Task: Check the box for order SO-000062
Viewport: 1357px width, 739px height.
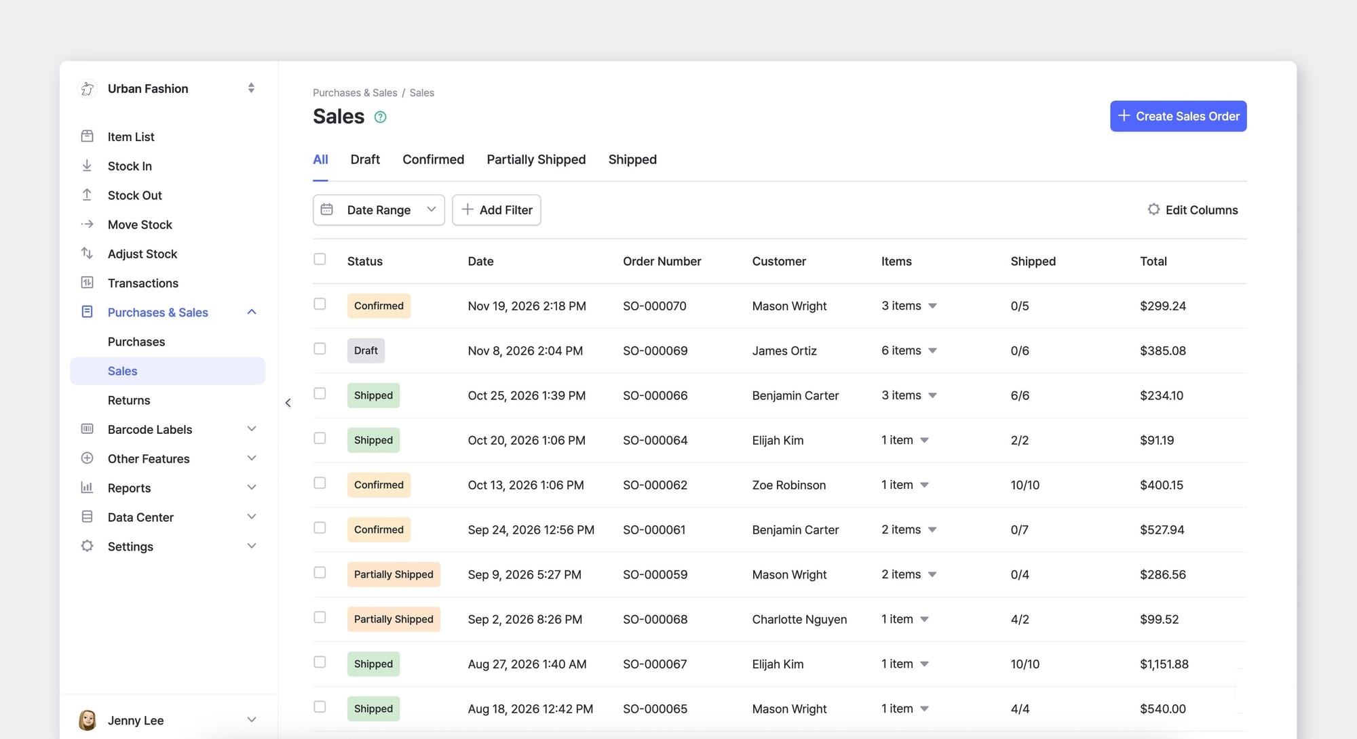Action: [x=320, y=483]
